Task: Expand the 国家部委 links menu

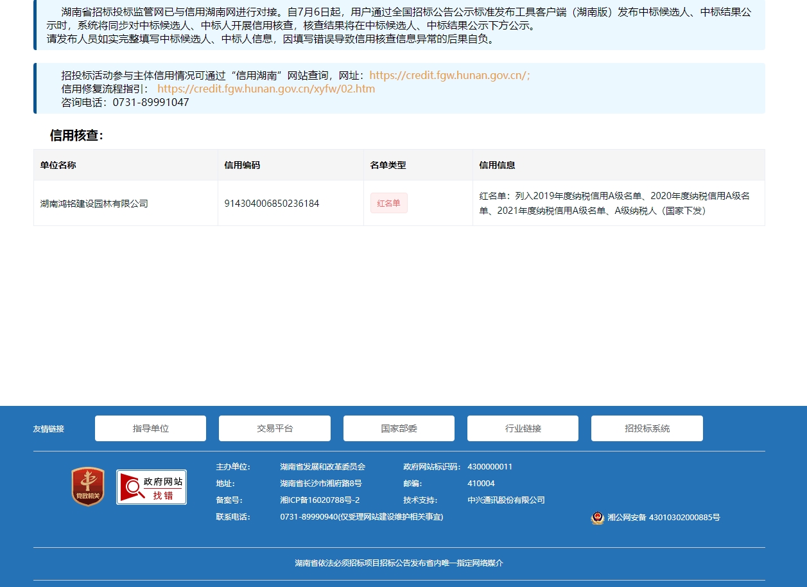Action: (399, 428)
